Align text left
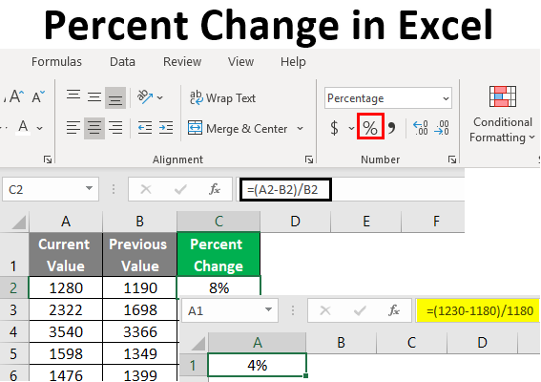This screenshot has height=382, width=541. [x=73, y=127]
